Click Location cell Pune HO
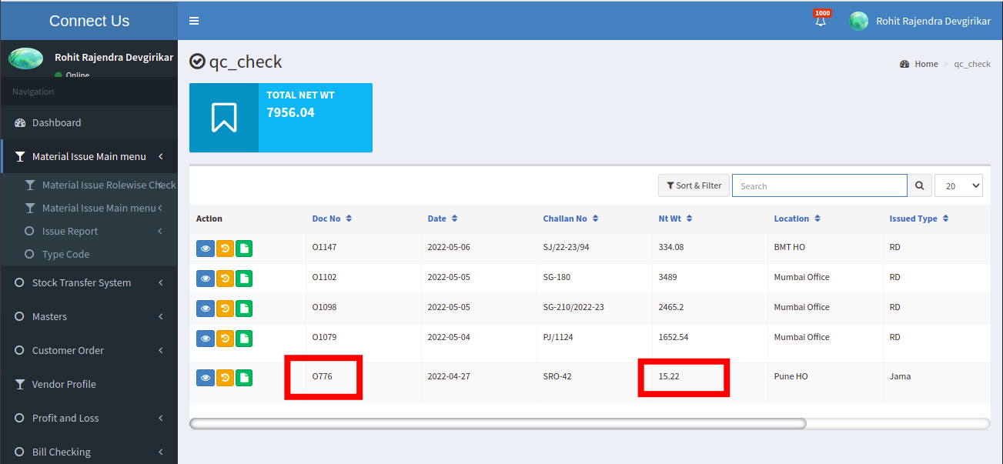This screenshot has height=464, width=1003. [x=791, y=376]
